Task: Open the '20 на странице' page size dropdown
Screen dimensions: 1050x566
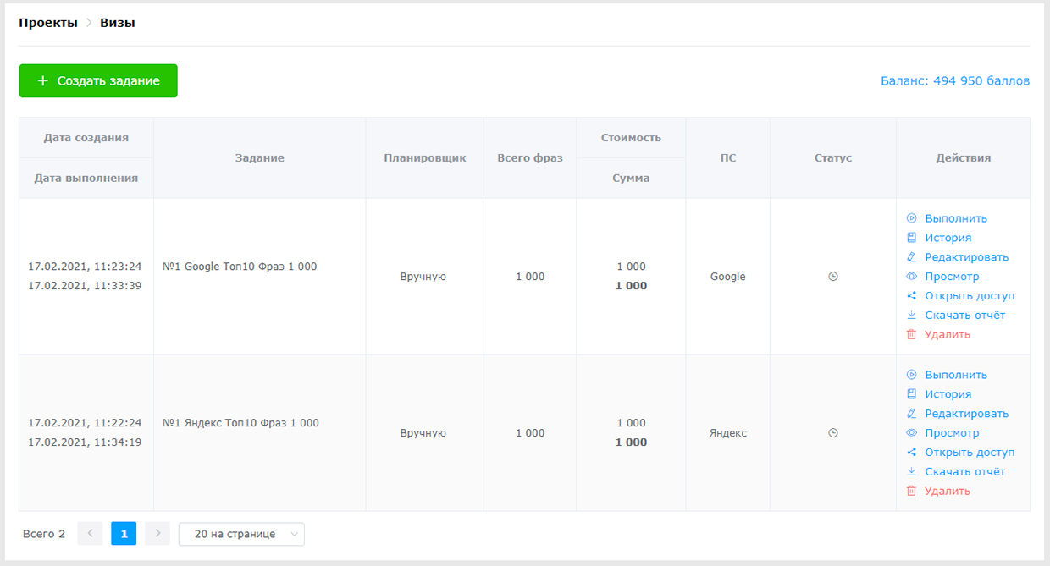Action: tap(241, 534)
